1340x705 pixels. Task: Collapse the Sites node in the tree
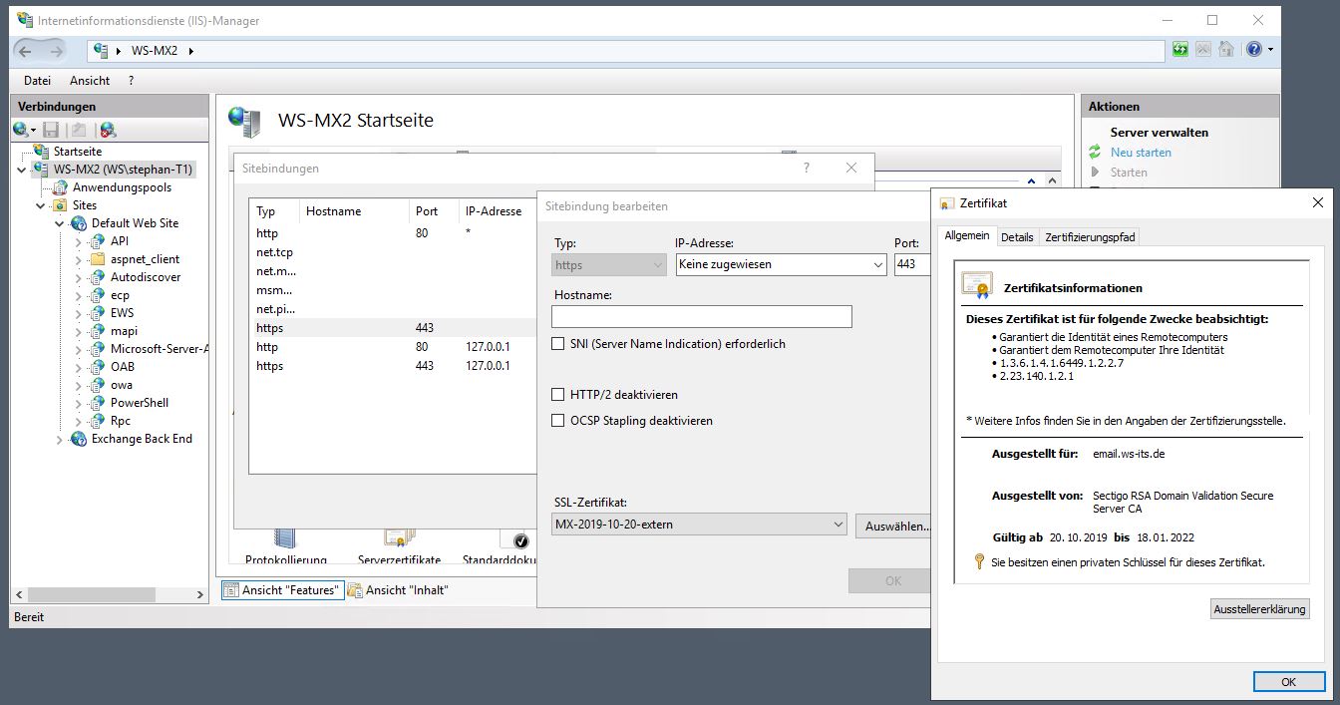(42, 205)
